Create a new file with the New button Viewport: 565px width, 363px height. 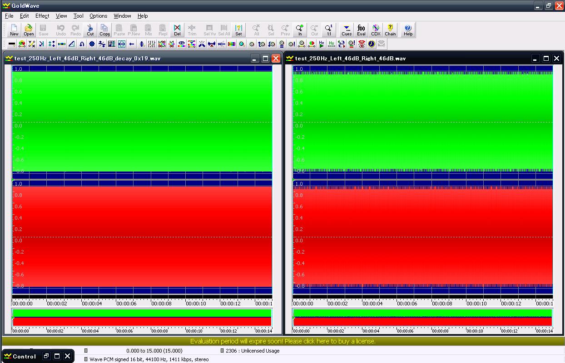tap(14, 30)
